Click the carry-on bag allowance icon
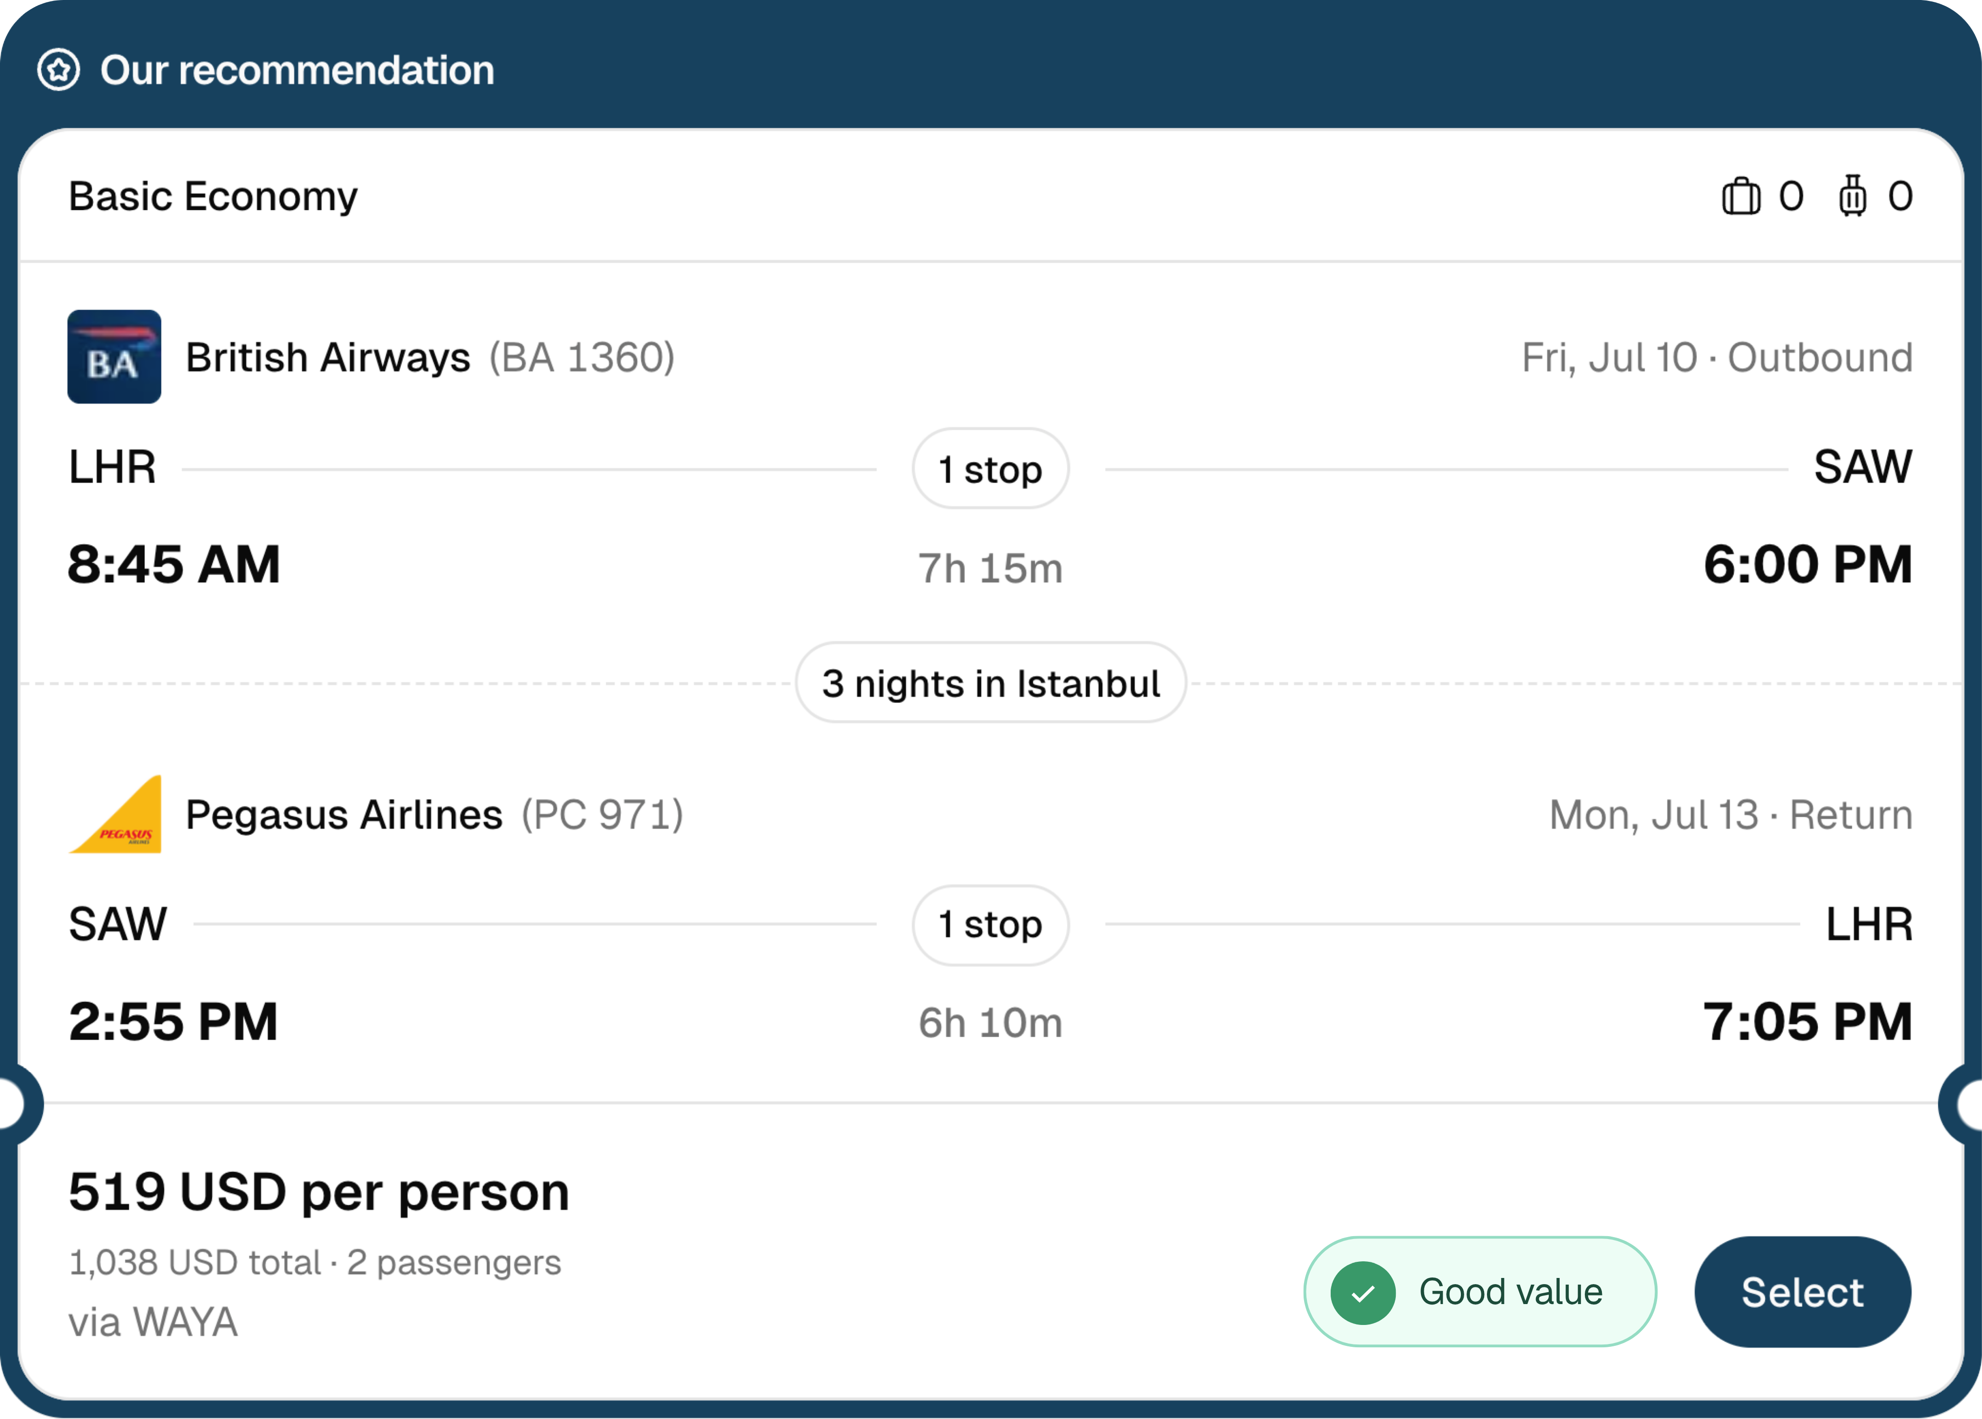The height and width of the screenshot is (1419, 1982). pyautogui.click(x=1741, y=196)
